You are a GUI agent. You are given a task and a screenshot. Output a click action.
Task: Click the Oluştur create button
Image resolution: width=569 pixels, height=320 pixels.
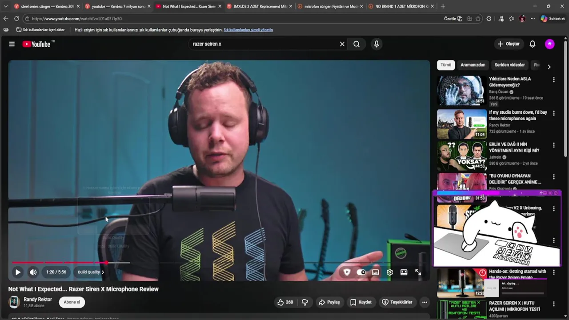tap(509, 44)
